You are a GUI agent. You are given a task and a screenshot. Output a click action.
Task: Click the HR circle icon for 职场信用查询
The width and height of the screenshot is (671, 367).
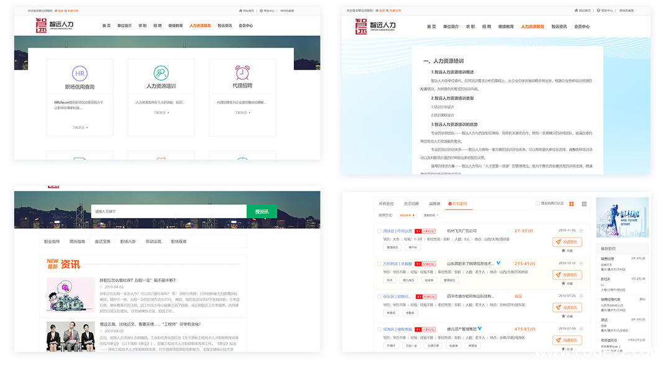(80, 73)
